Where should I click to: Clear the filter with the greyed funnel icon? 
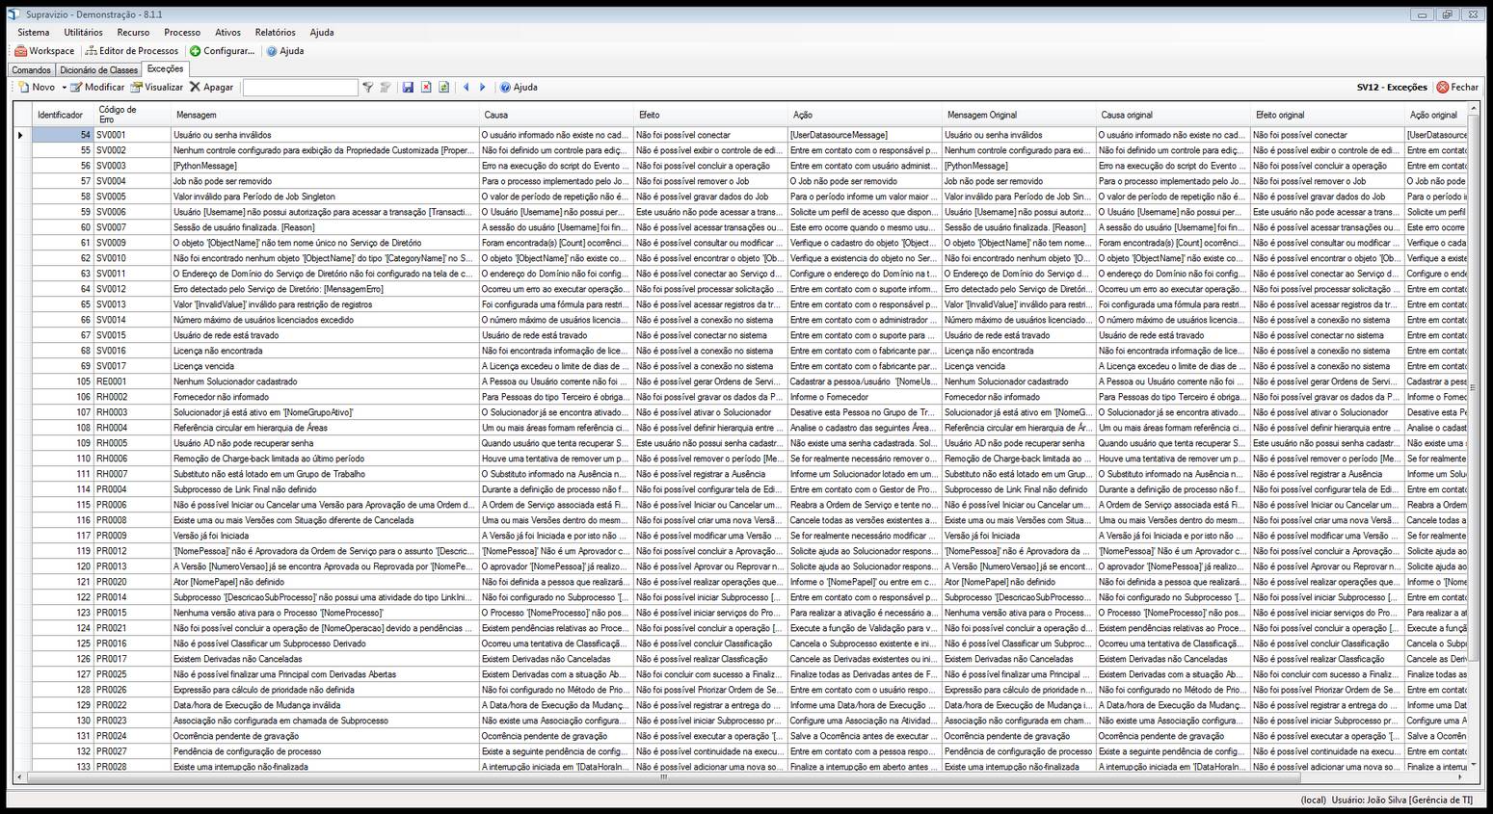coord(386,87)
